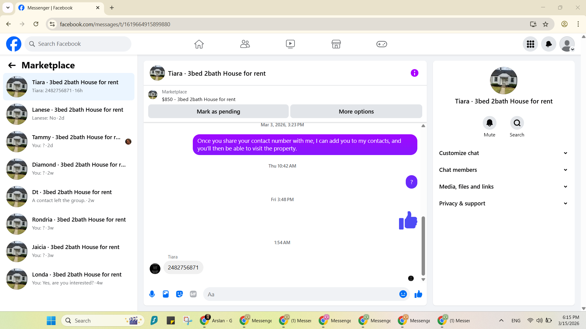Image resolution: width=586 pixels, height=329 pixels.
Task: Show hidden system tray icons
Action: (501, 320)
